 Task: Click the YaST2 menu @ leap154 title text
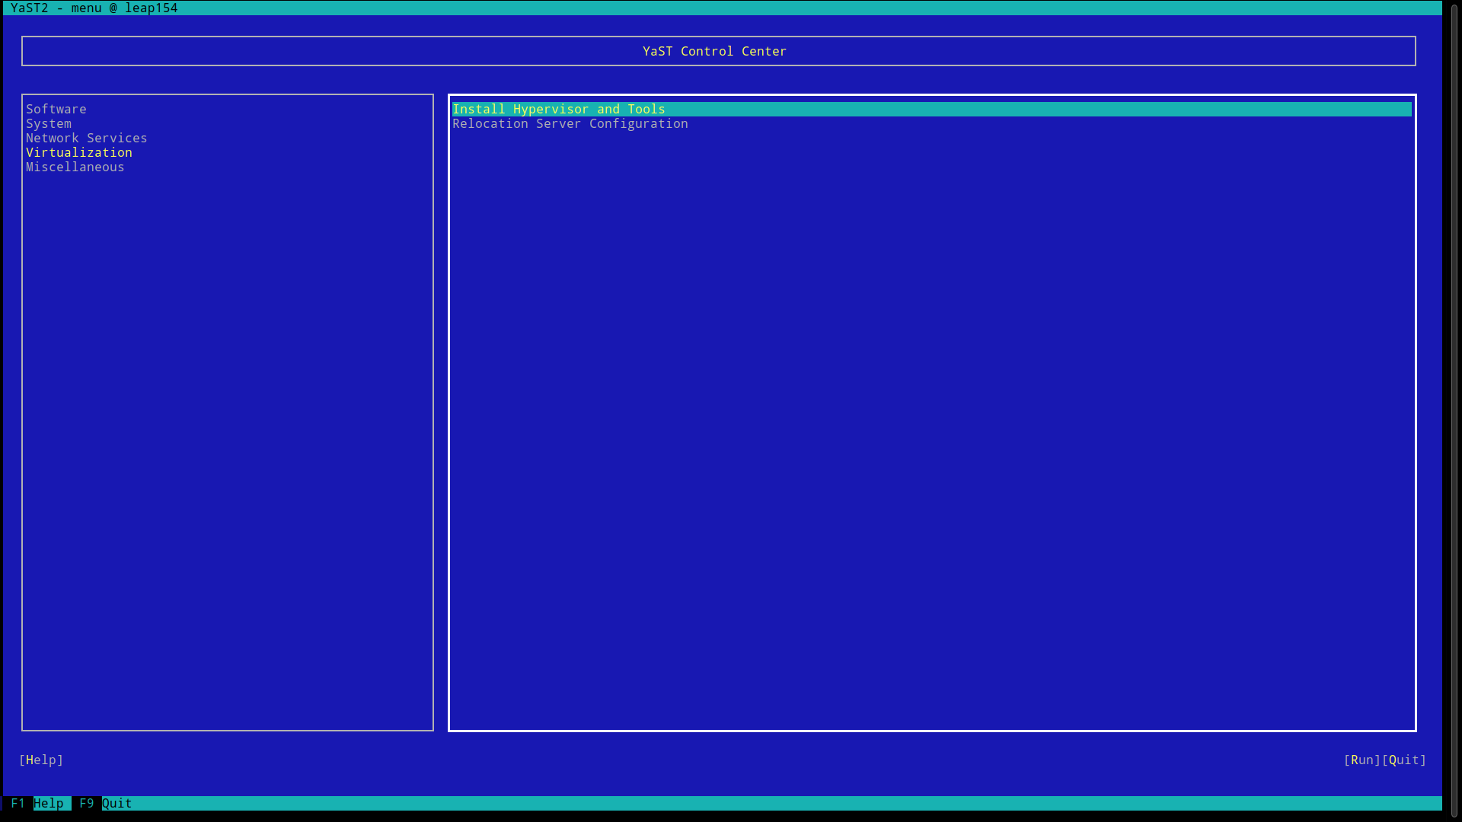click(94, 8)
